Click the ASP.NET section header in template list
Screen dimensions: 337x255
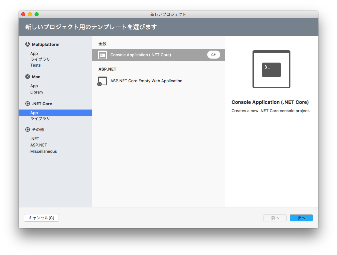click(x=107, y=69)
